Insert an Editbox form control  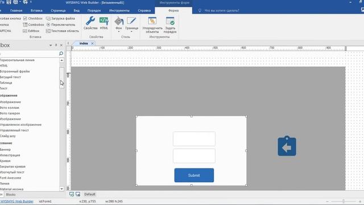31,31
